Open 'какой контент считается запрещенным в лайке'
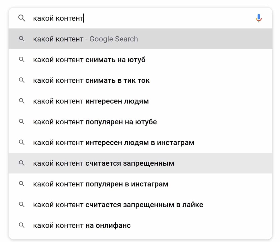280x242 pixels. 118,204
